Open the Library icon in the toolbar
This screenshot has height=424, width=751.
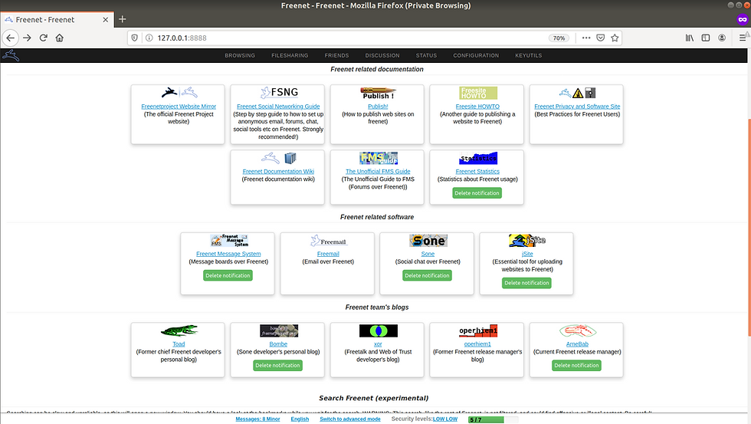[689, 38]
